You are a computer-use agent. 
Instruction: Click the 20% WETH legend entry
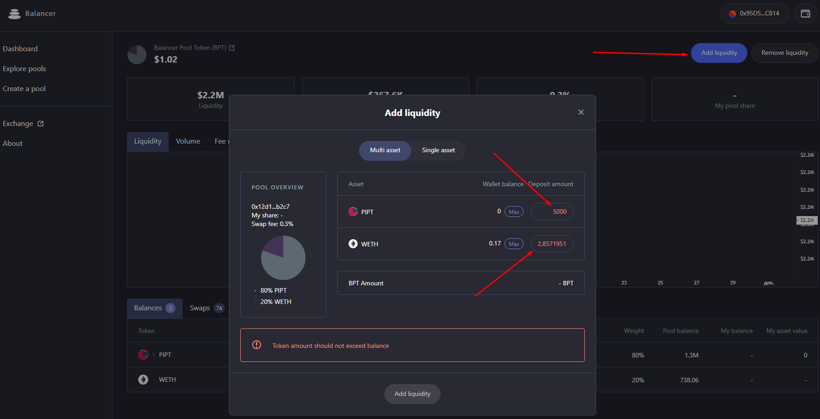coord(276,302)
